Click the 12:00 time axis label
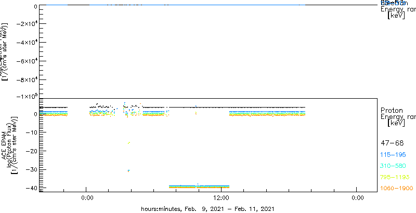This screenshot has height=213, width=416. pyautogui.click(x=222, y=198)
